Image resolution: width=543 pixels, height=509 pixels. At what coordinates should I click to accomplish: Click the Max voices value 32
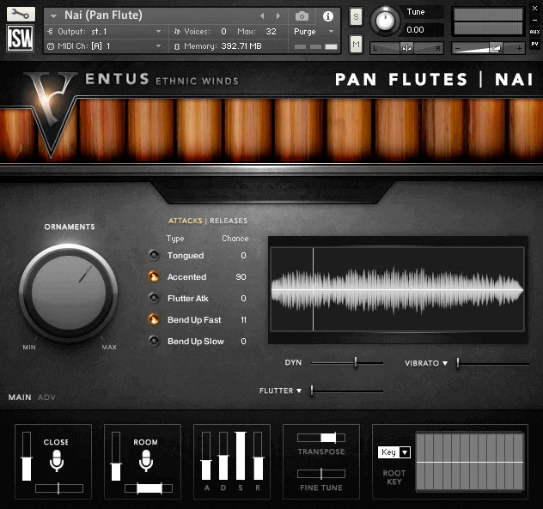[x=271, y=32]
